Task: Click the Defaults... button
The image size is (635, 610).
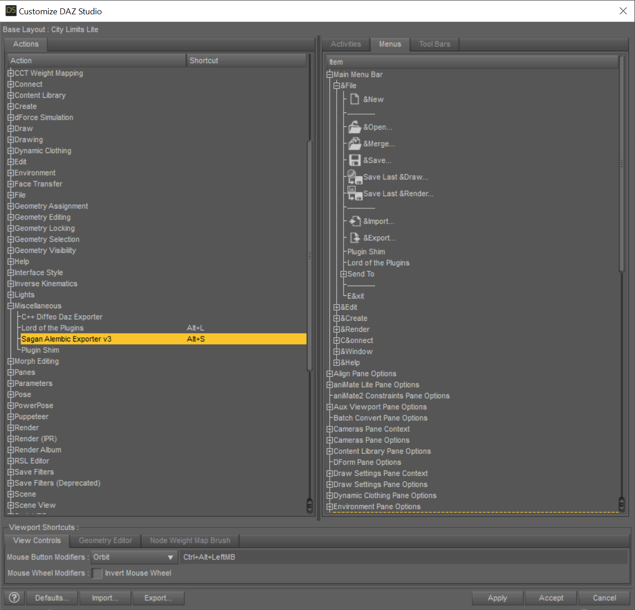Action: tap(52, 598)
